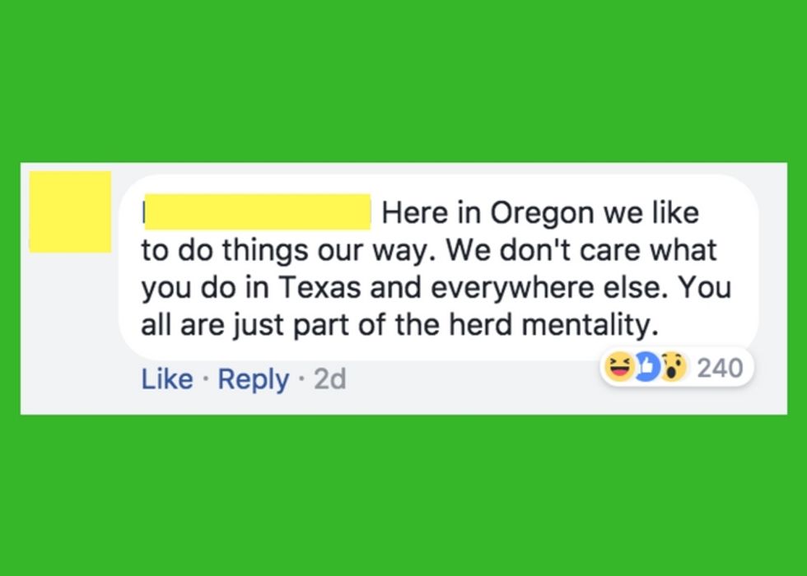
Task: Click the yellow-redacted commenter name
Action: [256, 212]
